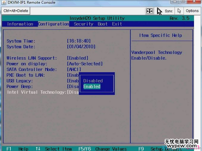Click the Sync mouse button
Image resolution: width=202 pixels, height=151 pixels.
[165, 11]
